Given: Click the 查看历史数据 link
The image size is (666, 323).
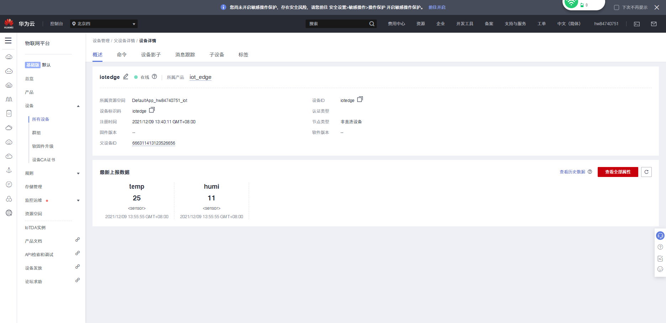Looking at the screenshot, I should [572, 172].
